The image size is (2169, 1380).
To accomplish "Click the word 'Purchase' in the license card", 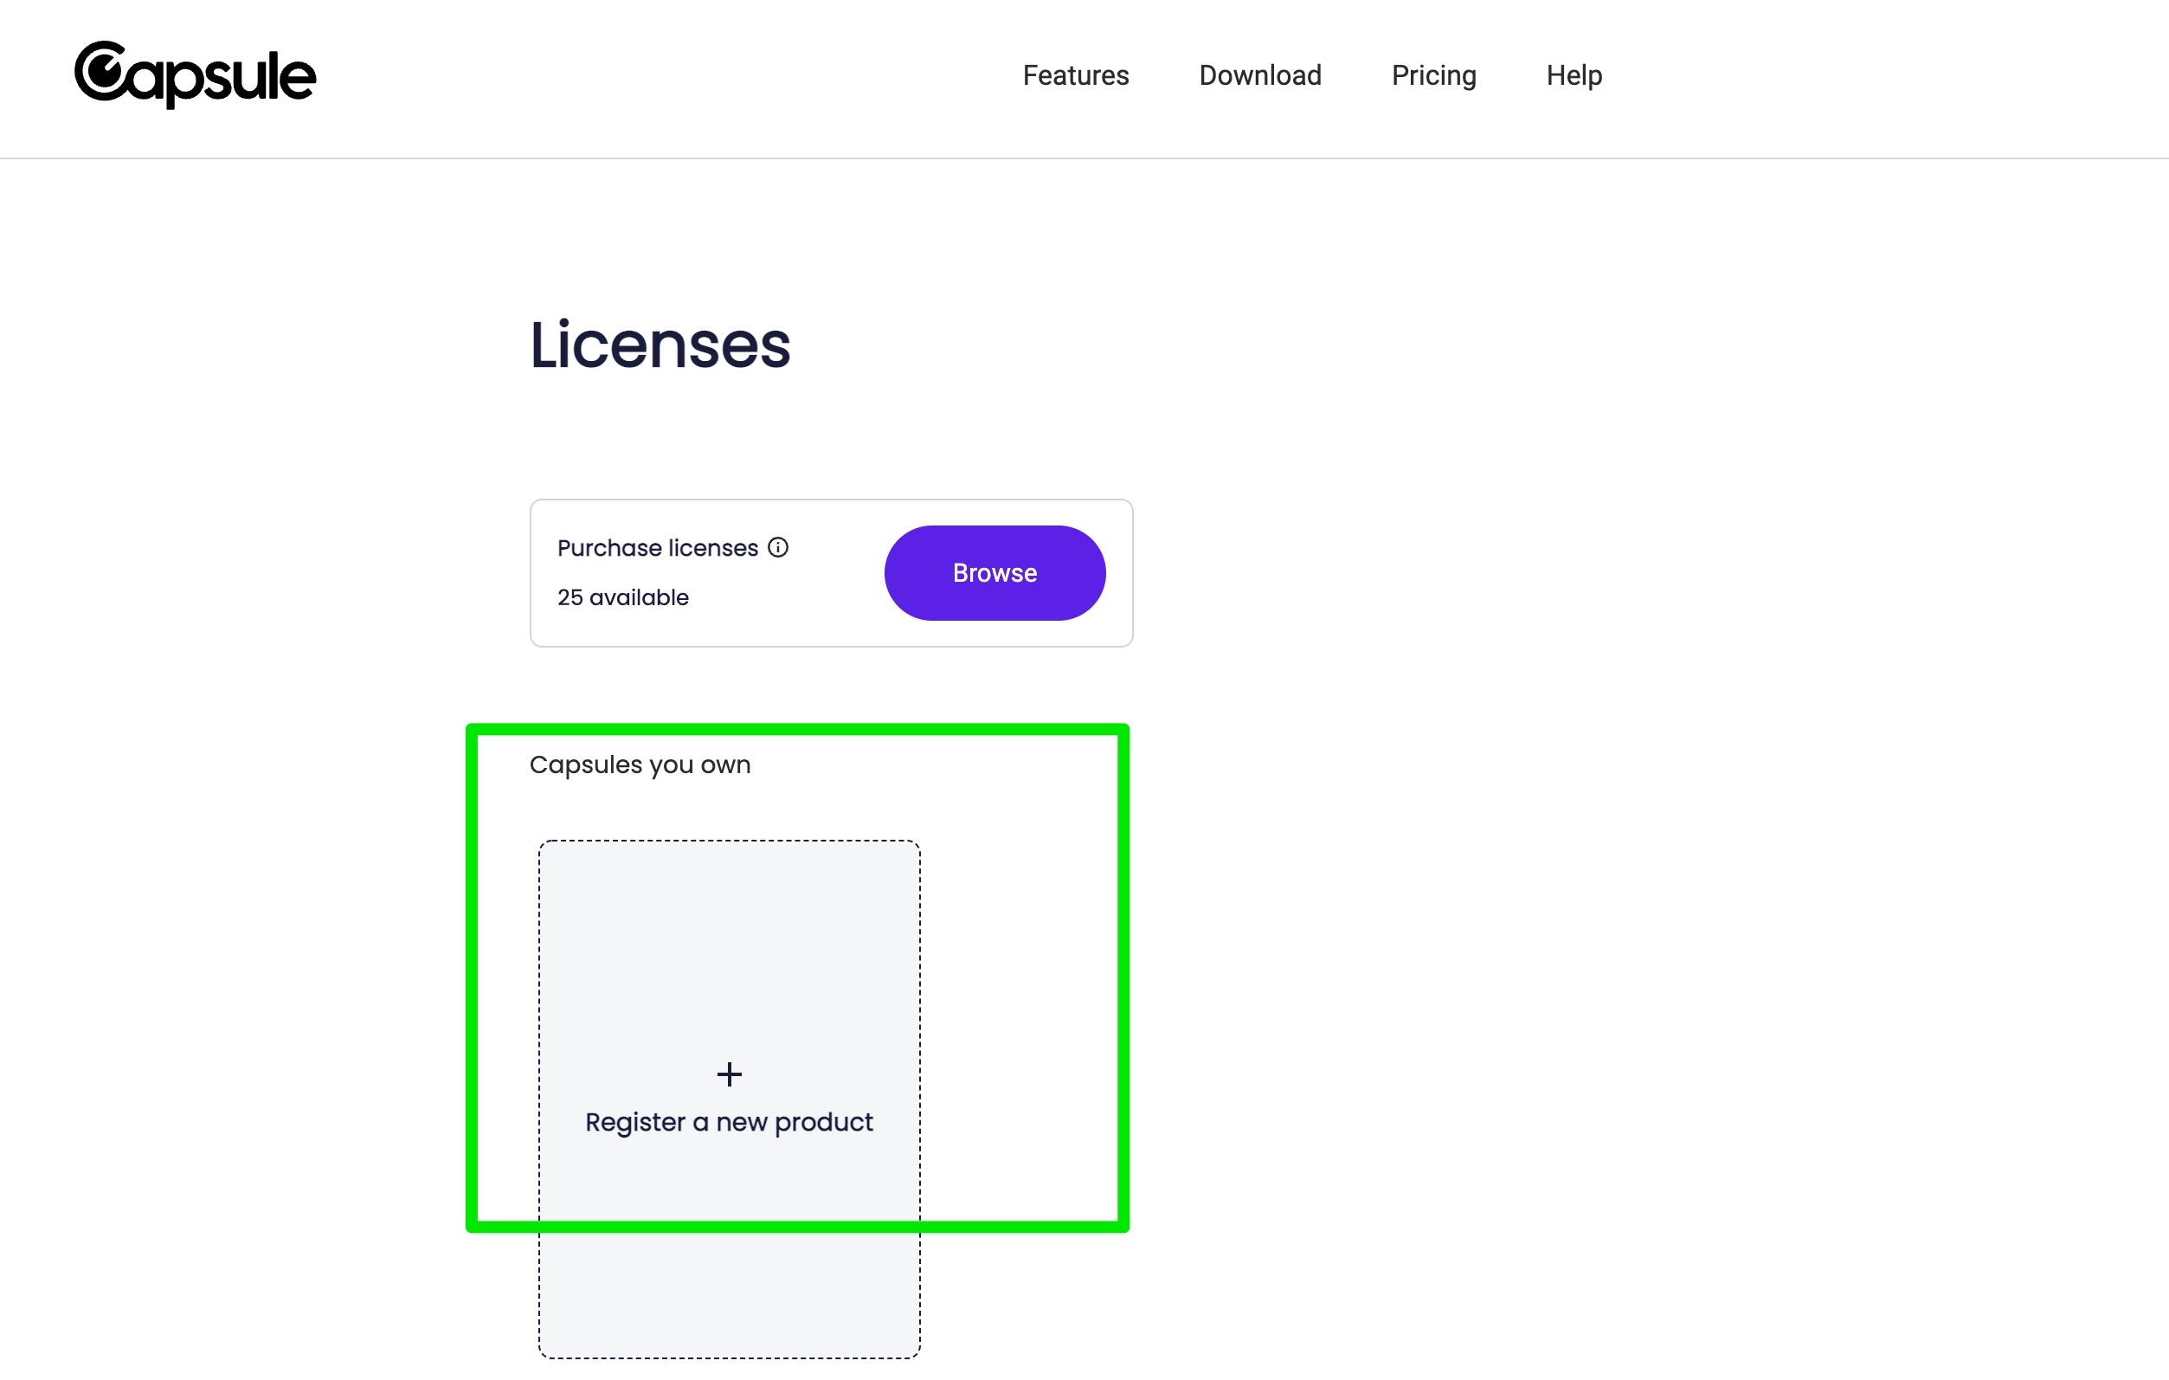I will click(x=609, y=549).
